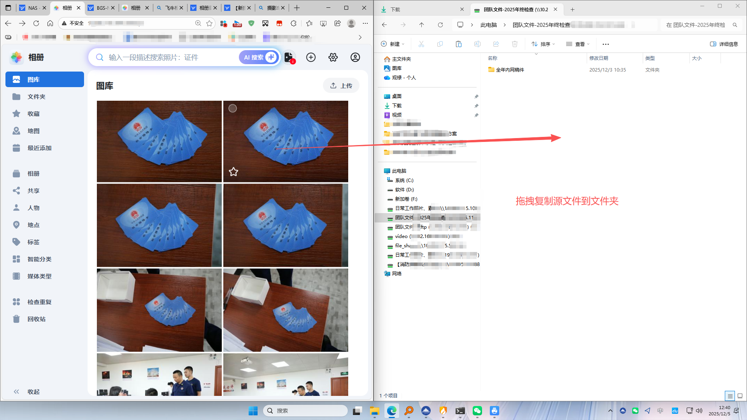This screenshot has width=747, height=420.
Task: Click the add (plus circle) icon
Action: point(311,58)
